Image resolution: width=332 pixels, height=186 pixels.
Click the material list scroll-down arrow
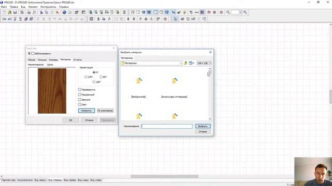click(x=210, y=119)
